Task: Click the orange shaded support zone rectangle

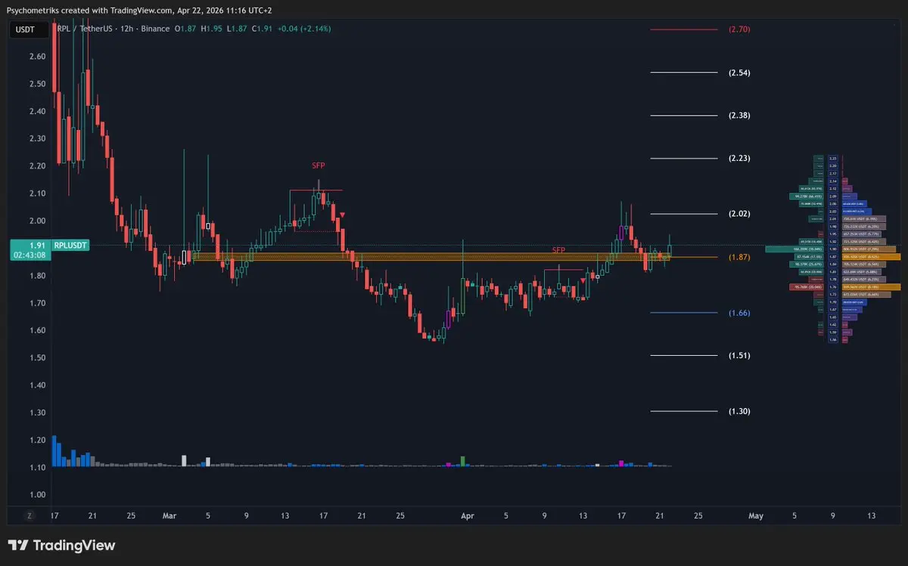Action: click(x=431, y=257)
